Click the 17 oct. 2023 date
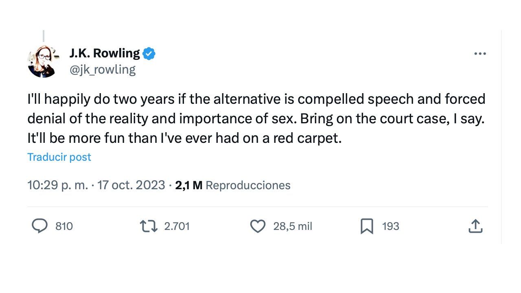521x293 pixels. pyautogui.click(x=131, y=186)
